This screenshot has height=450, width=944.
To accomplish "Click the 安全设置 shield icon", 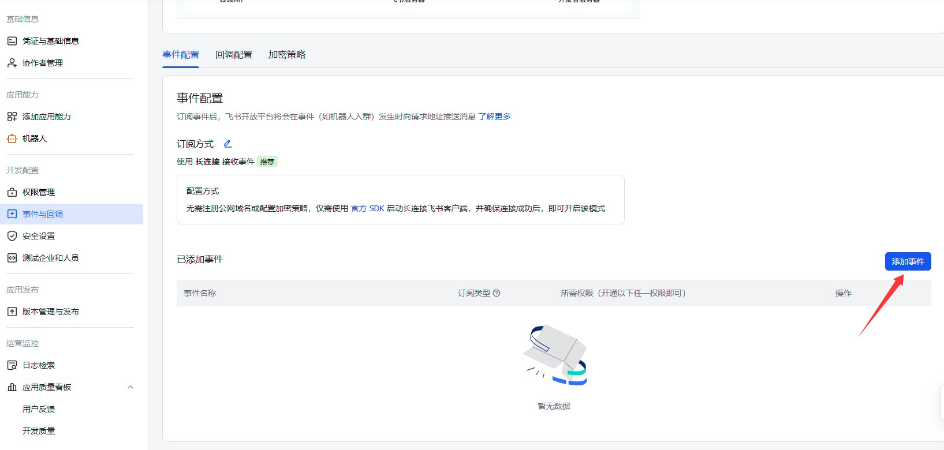I will pyautogui.click(x=12, y=236).
